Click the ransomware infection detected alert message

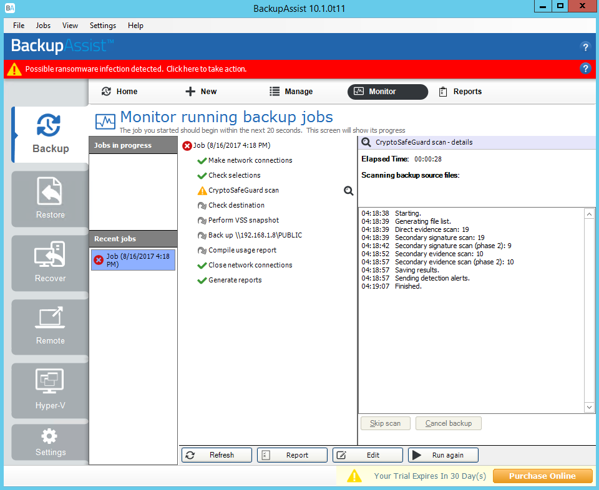[136, 69]
